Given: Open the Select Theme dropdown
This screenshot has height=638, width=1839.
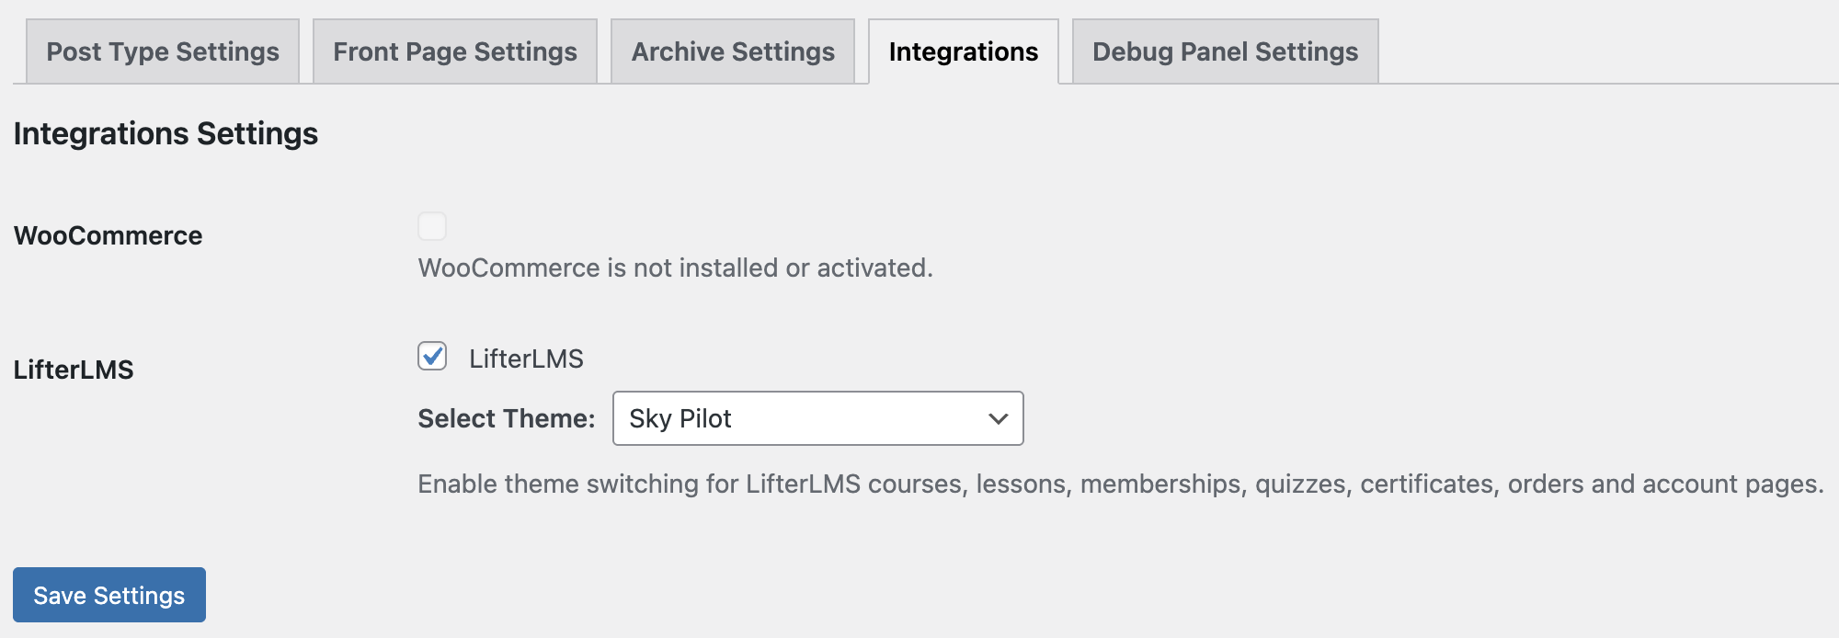Looking at the screenshot, I should [817, 418].
